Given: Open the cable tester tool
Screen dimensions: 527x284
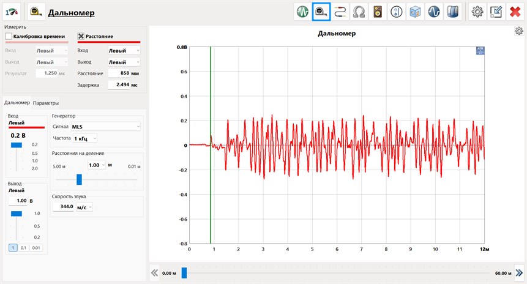Looking at the screenshot, I should click(340, 12).
